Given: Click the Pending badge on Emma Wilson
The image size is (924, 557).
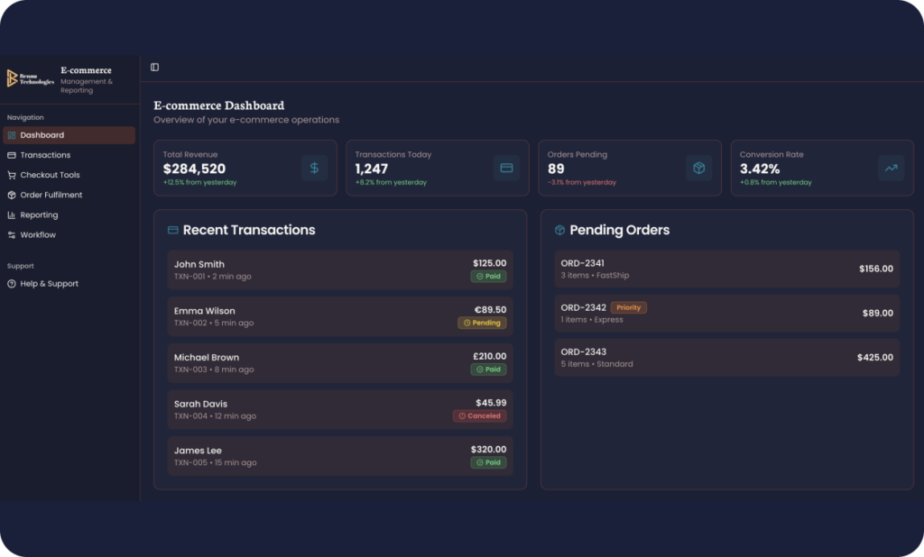Looking at the screenshot, I should 482,323.
